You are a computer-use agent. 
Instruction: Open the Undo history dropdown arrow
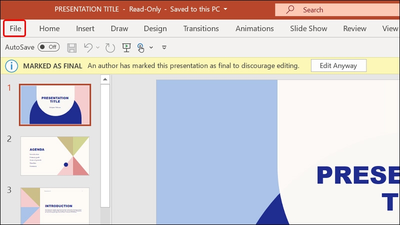point(97,47)
